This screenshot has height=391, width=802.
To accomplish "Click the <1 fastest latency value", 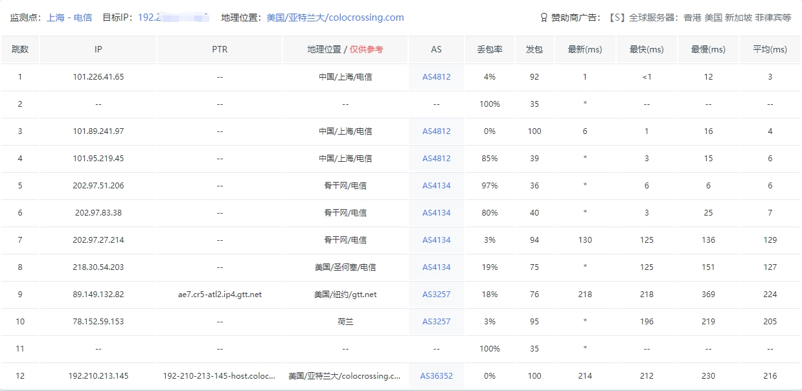I will tap(647, 76).
